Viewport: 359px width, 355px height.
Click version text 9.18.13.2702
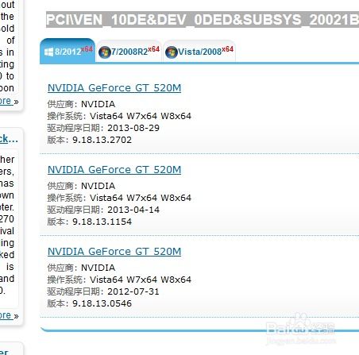point(102,140)
